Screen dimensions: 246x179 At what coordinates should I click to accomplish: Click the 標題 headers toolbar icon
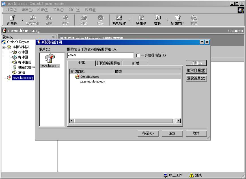[x=194, y=20]
